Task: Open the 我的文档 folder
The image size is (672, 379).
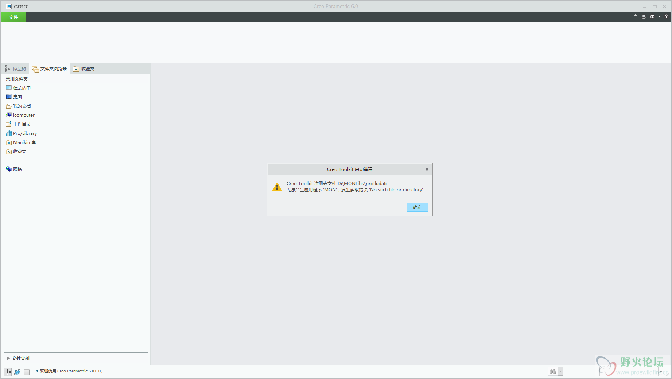Action: [x=18, y=106]
